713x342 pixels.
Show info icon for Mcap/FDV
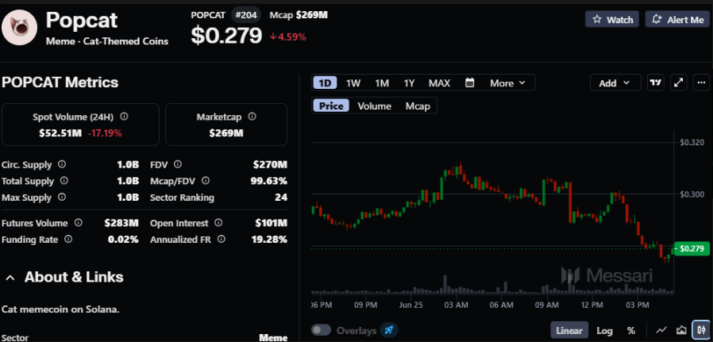pyautogui.click(x=206, y=181)
